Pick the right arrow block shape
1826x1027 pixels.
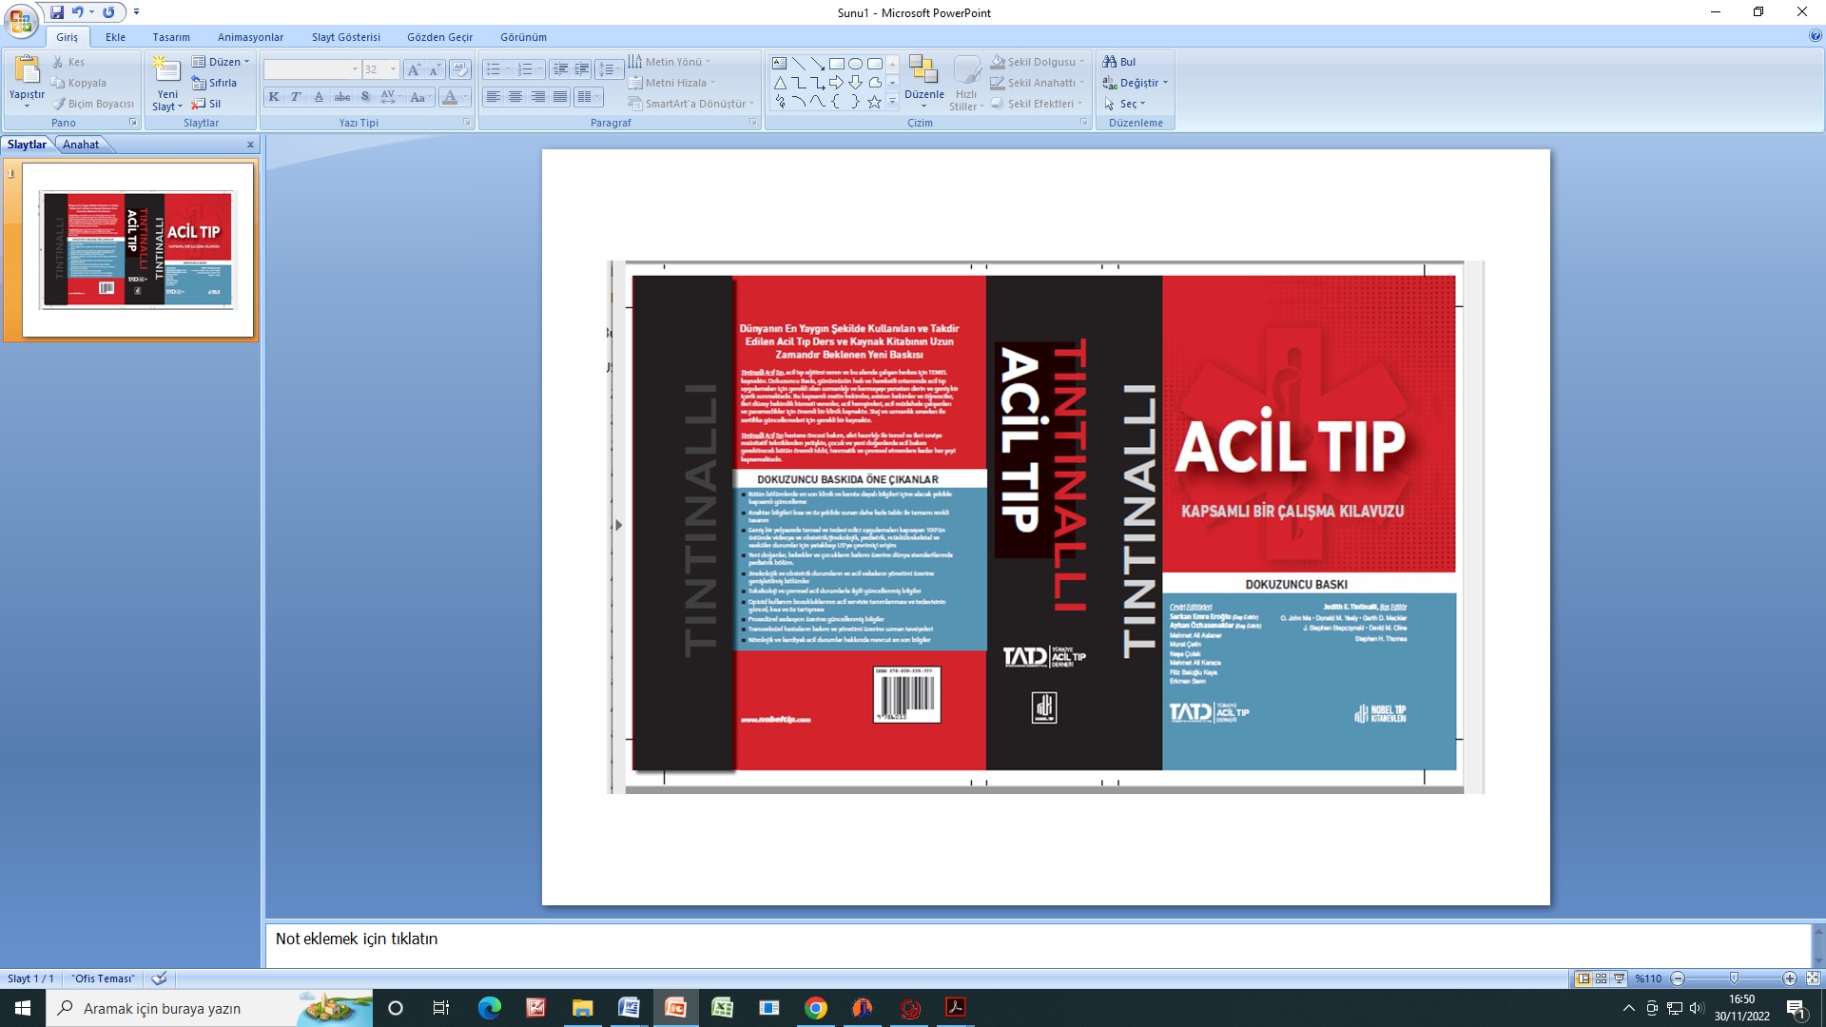(836, 83)
